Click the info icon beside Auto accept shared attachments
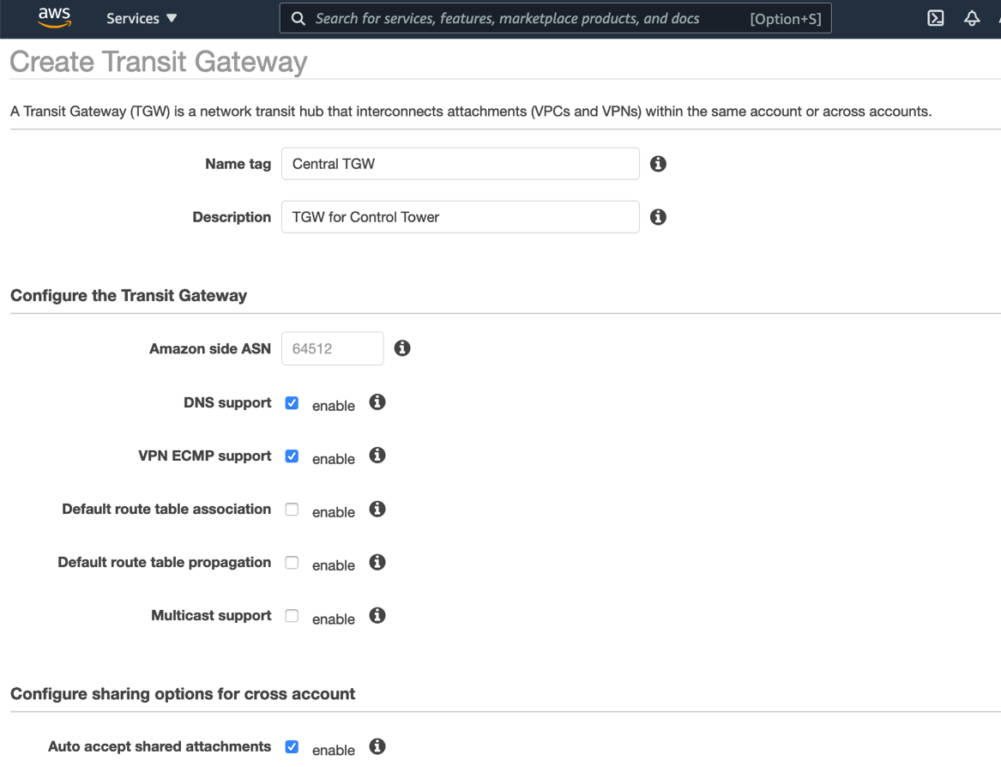This screenshot has width=1001, height=767. pos(377,746)
